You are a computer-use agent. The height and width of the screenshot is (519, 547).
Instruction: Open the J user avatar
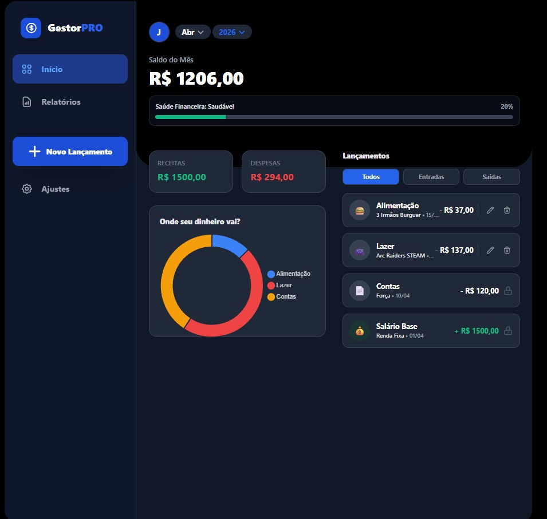(159, 32)
